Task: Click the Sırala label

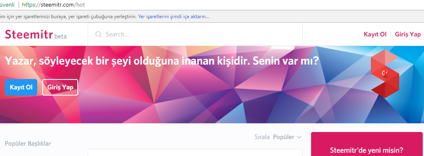Action: coord(262,137)
